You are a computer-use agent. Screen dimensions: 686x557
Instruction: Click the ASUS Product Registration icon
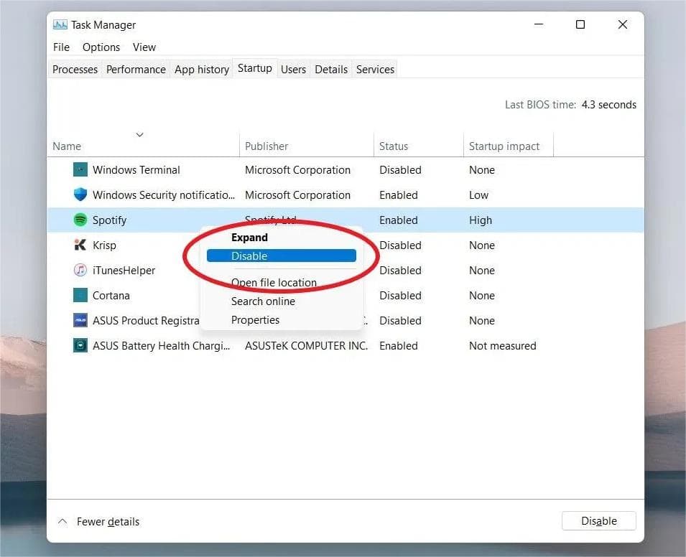(x=80, y=320)
